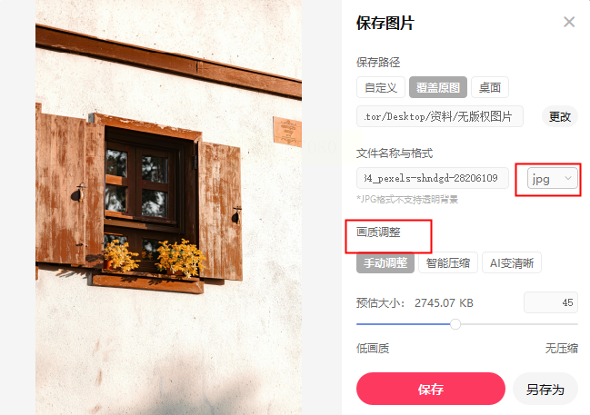The image size is (590, 415).
Task: Select 覆盖原图 save path option
Action: click(x=438, y=87)
